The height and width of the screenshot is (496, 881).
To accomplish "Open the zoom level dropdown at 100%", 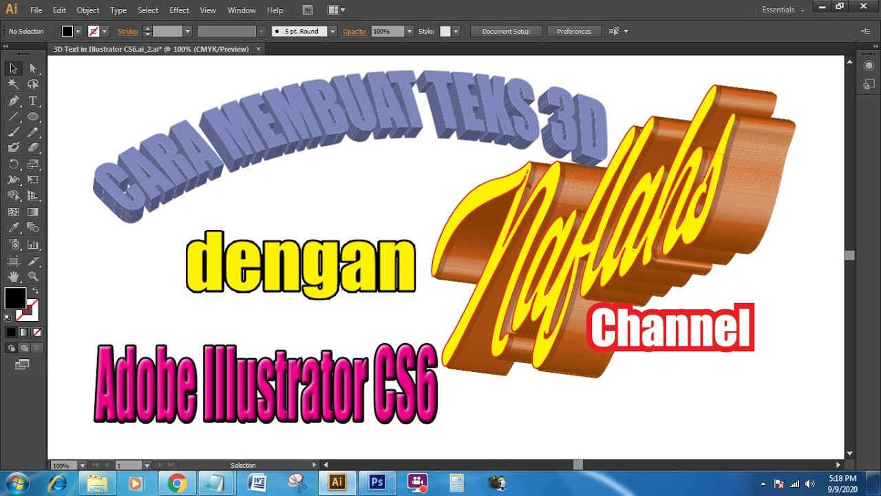I will [x=83, y=466].
